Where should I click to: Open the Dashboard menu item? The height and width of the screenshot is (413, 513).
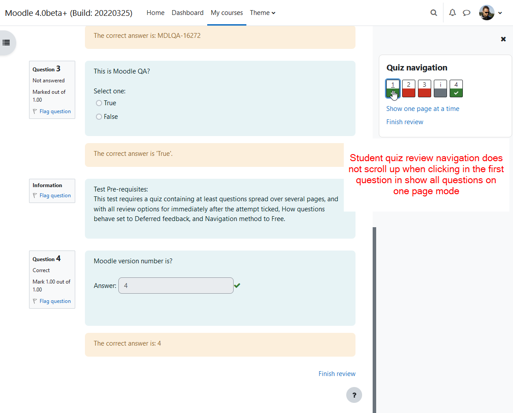tap(187, 13)
